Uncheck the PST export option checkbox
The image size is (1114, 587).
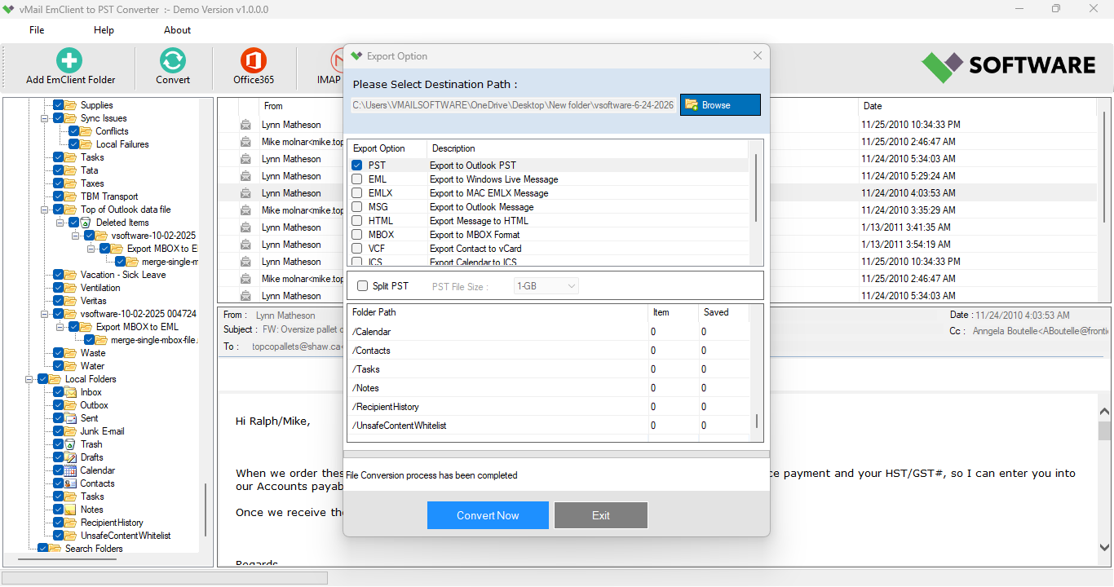[357, 166]
